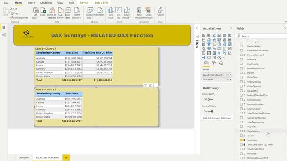Click the visual Focus mode icon

[x=151, y=85]
